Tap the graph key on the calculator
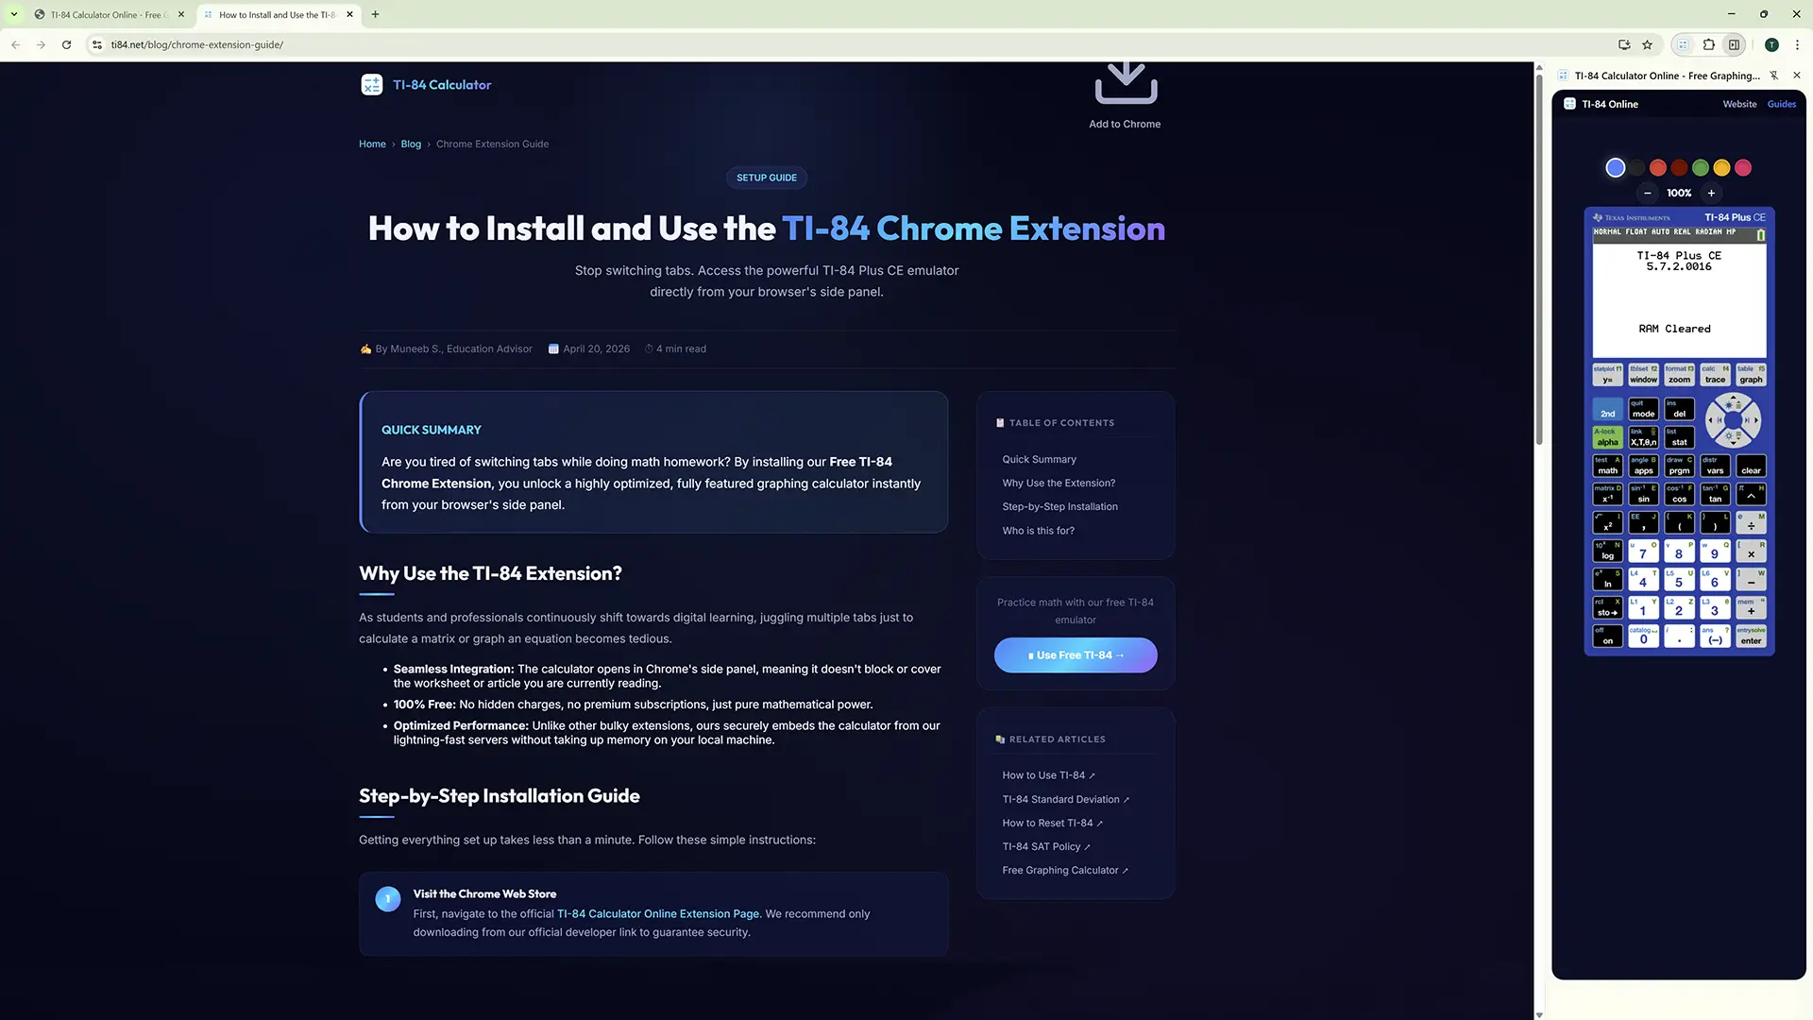 point(1751,376)
